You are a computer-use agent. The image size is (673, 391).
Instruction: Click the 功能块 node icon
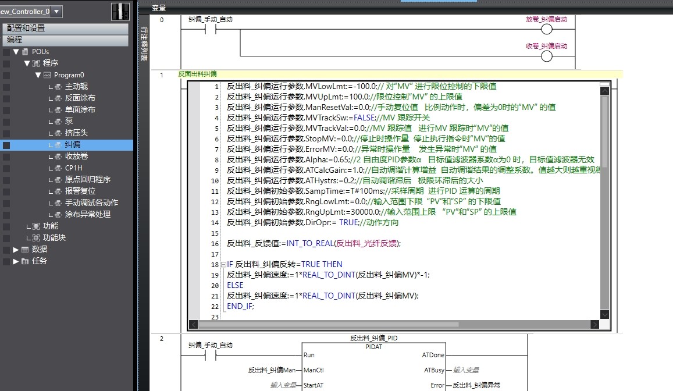(36, 238)
